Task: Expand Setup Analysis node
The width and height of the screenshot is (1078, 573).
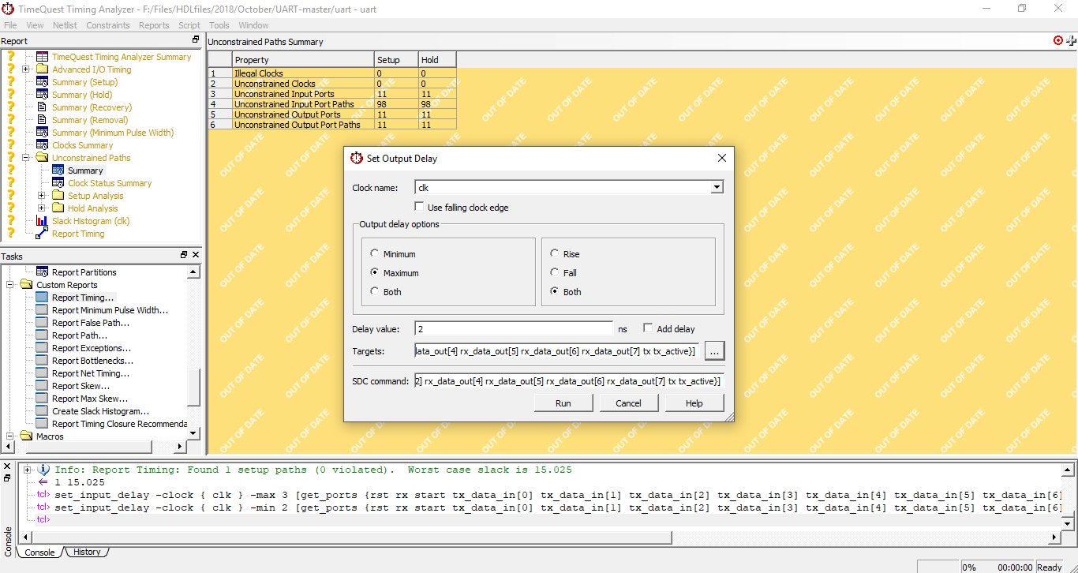Action: coord(42,196)
